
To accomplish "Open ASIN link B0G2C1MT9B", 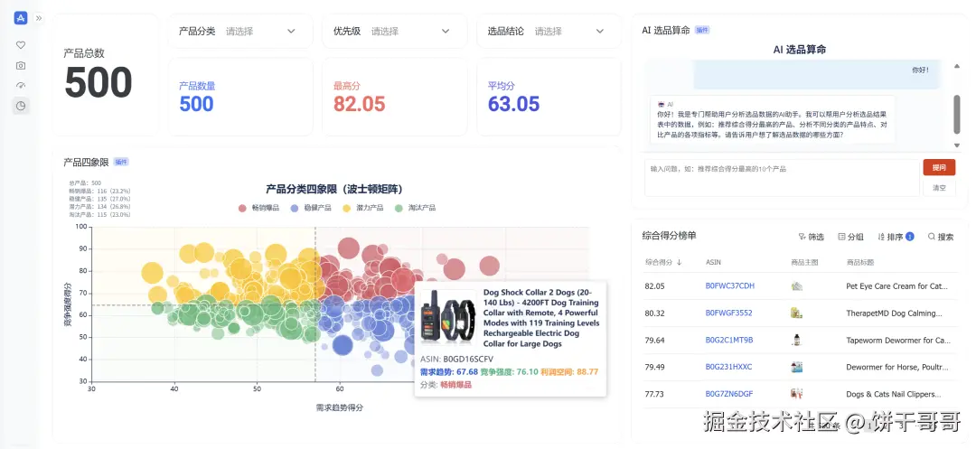I will 729,341.
